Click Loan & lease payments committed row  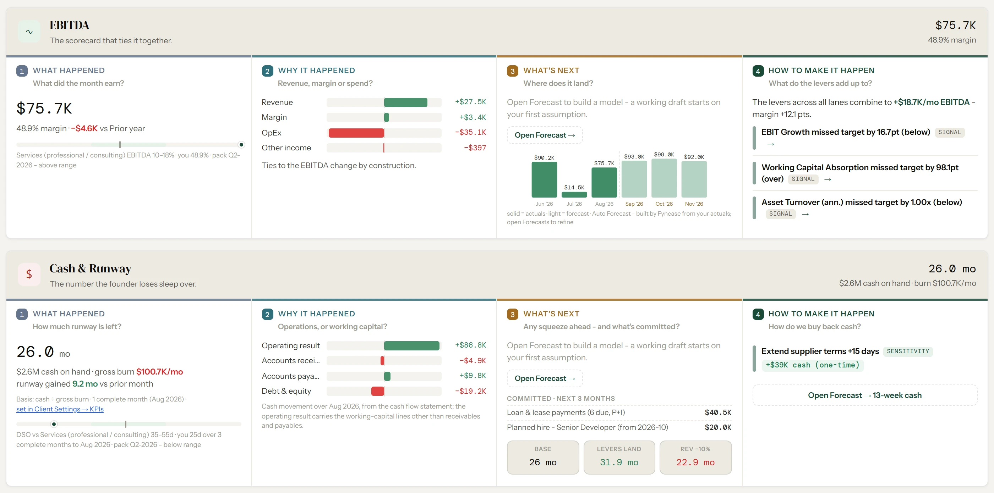coord(619,412)
